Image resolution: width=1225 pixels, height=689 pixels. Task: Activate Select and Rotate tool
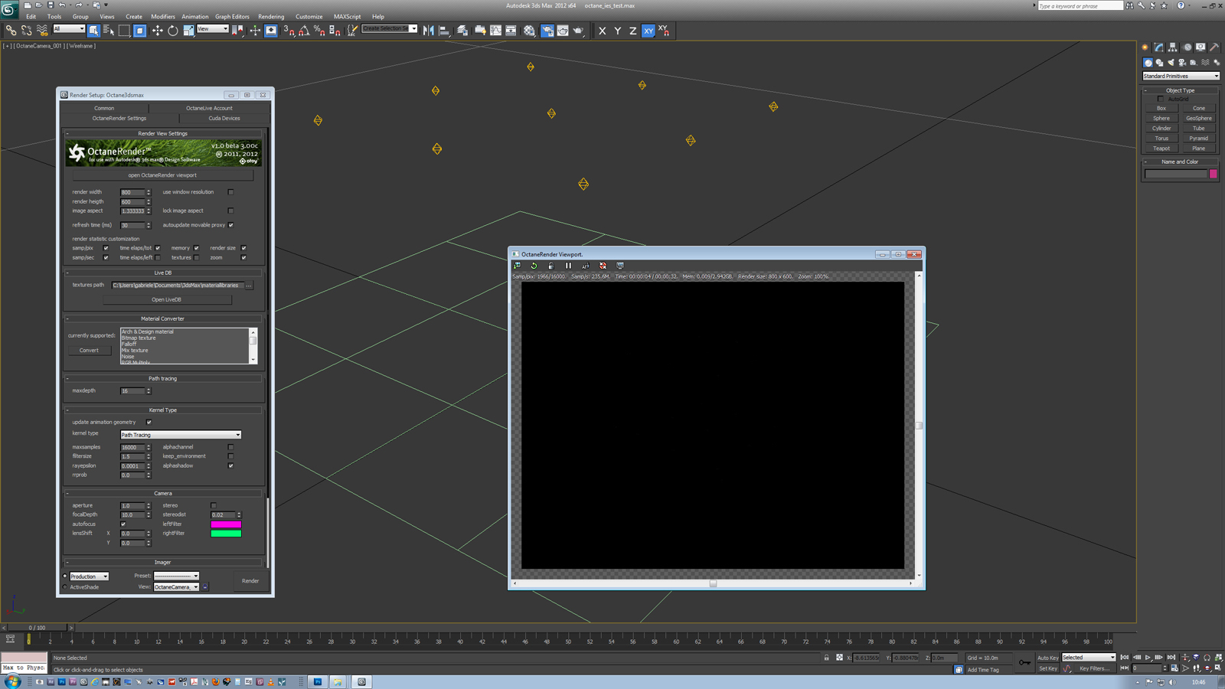coord(172,31)
